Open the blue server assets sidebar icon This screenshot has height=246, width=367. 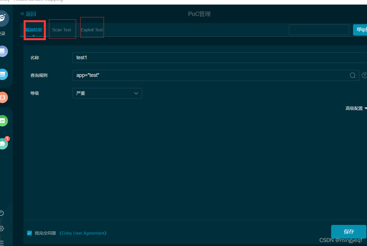click(3, 74)
